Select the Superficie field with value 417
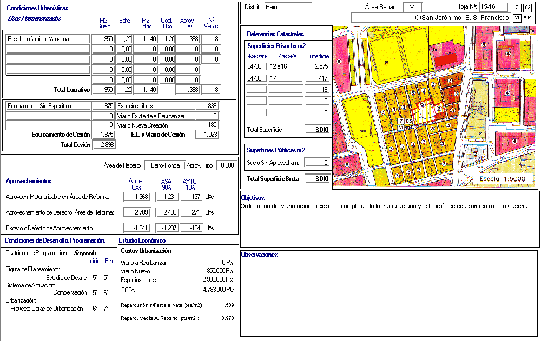The image size is (541, 341). tap(318, 78)
